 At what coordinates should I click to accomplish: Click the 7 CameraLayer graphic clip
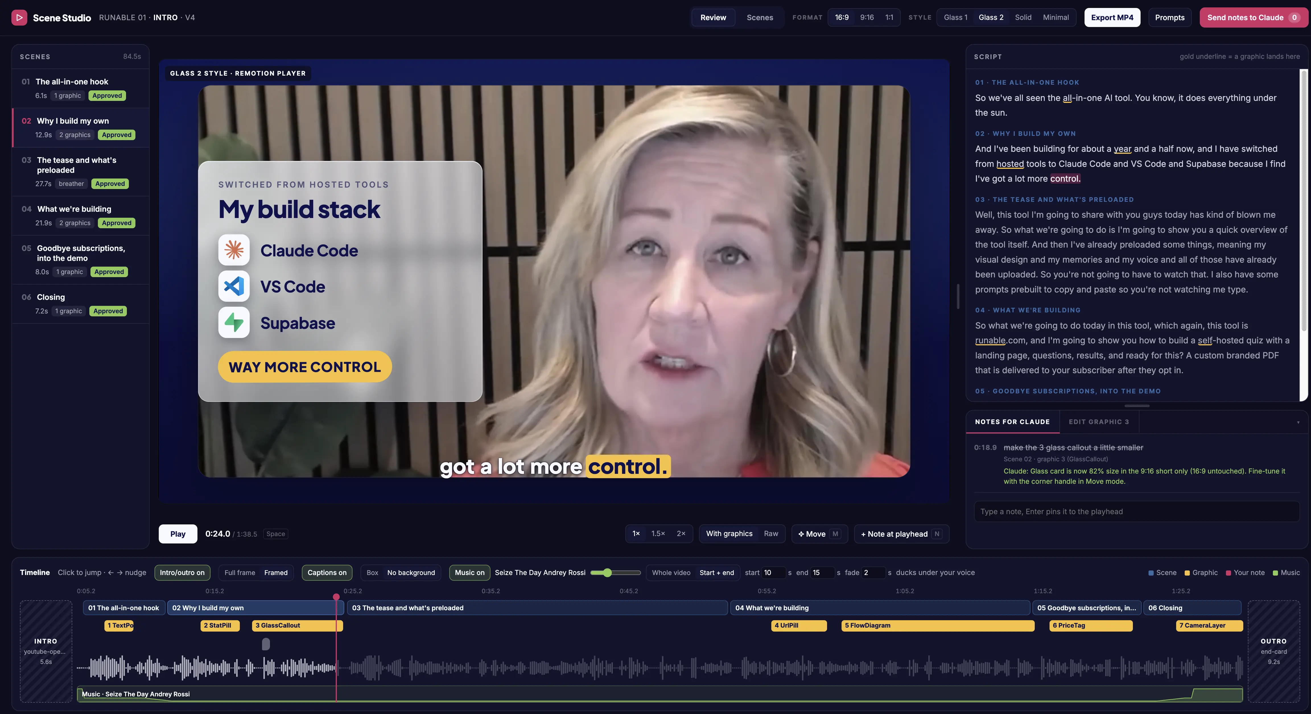tap(1209, 626)
